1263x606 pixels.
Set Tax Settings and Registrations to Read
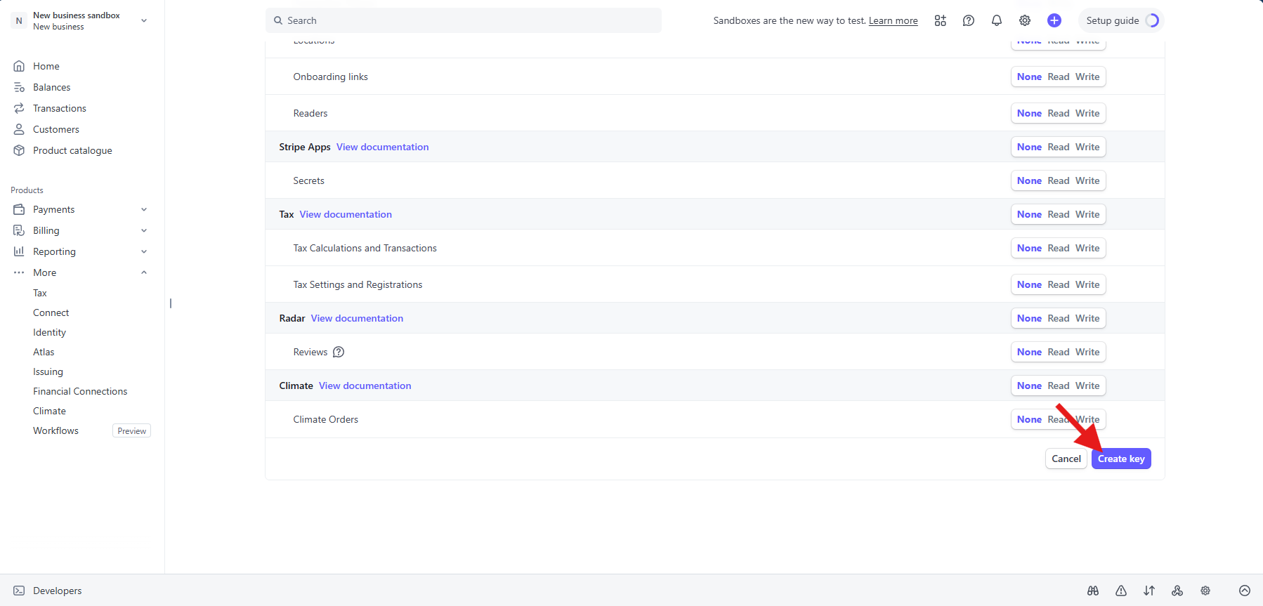click(1059, 284)
